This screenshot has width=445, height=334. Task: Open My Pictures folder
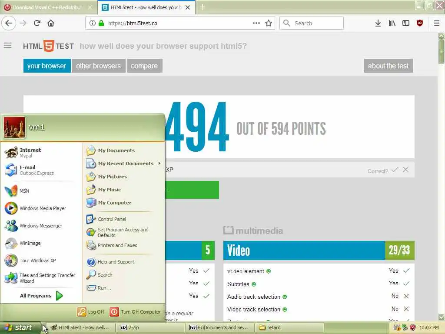[124, 177]
